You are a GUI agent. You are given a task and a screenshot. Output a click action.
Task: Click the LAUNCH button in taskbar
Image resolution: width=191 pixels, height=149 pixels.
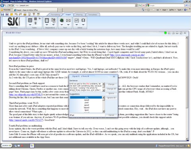click(x=7, y=145)
